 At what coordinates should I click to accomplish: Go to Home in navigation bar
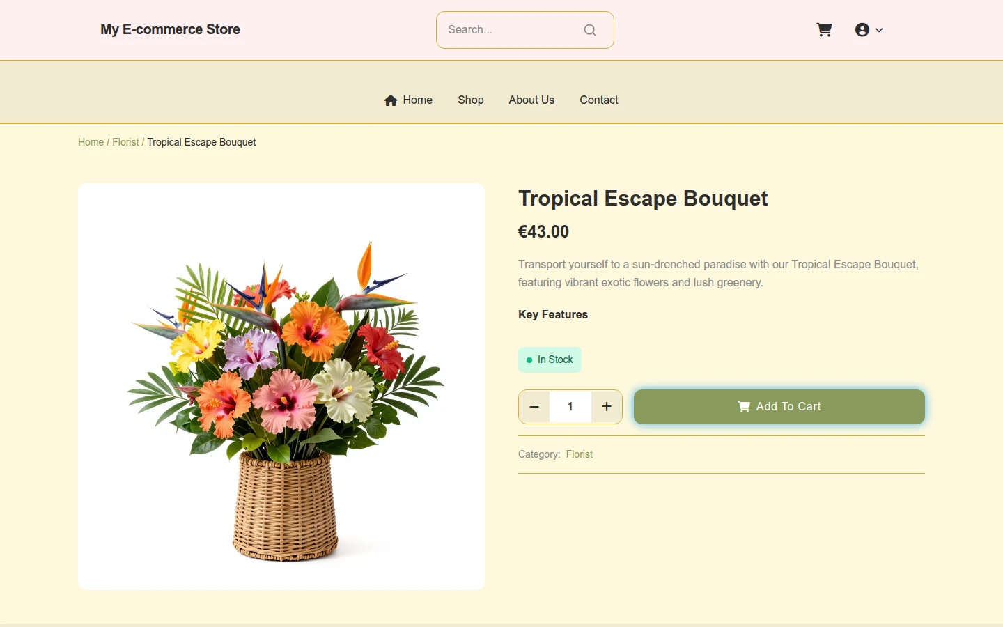(x=408, y=100)
